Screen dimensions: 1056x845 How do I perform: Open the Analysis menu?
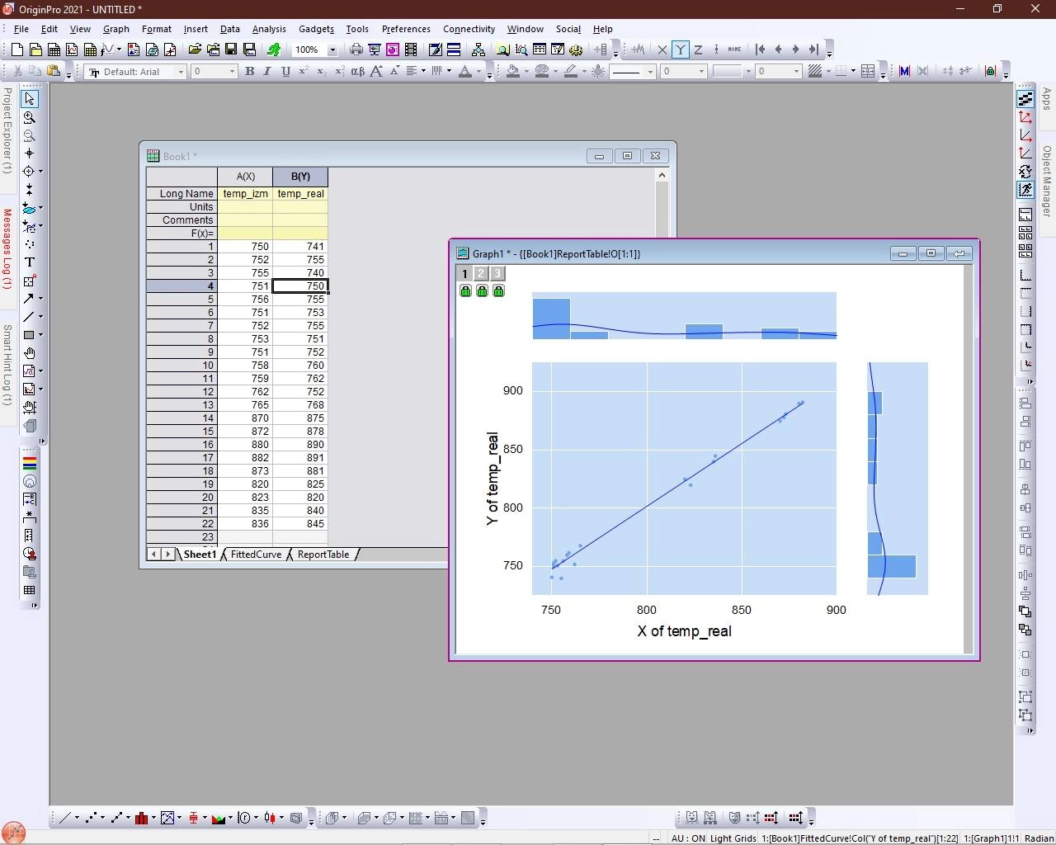coord(269,29)
